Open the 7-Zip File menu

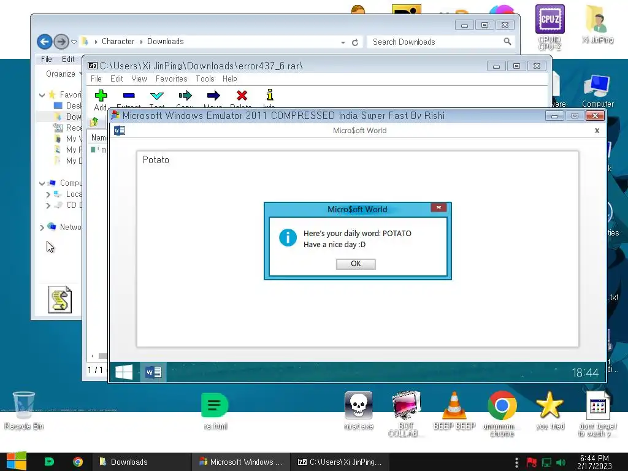click(x=96, y=79)
